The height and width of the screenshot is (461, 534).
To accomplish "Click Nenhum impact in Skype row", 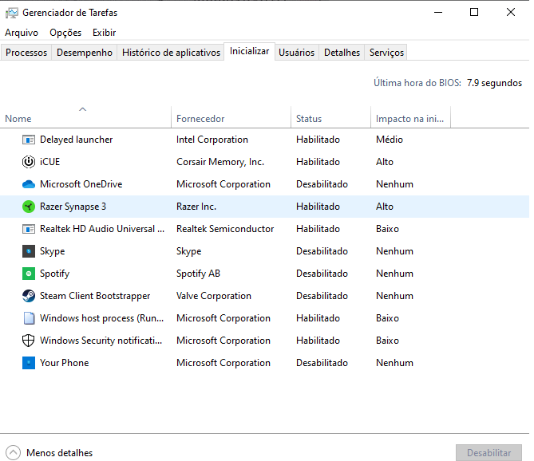I will click(394, 251).
